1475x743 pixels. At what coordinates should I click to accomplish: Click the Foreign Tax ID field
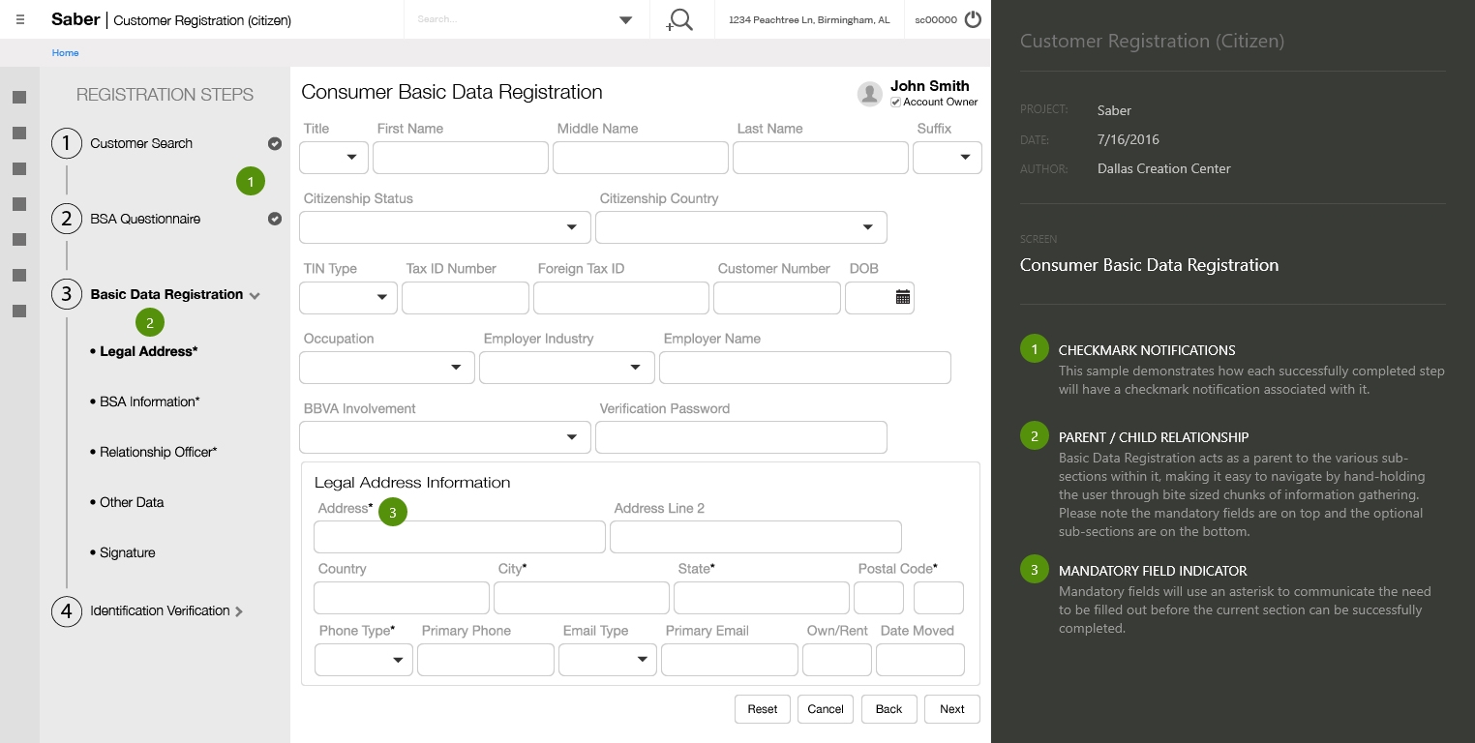tap(621, 298)
